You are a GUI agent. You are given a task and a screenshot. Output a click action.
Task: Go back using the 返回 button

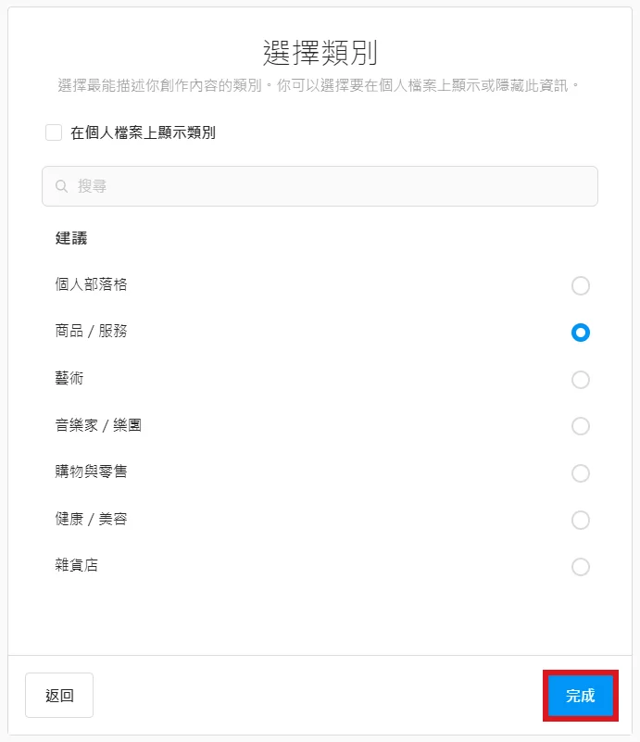pos(59,695)
